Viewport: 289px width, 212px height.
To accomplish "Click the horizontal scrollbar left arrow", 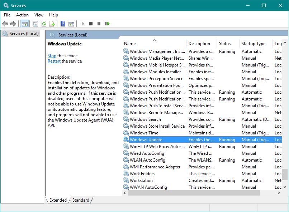I will click(x=125, y=193).
